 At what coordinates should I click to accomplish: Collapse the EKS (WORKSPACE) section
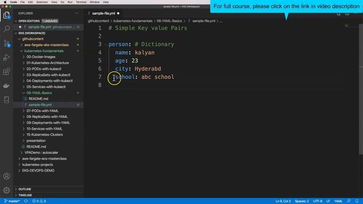click(16, 33)
